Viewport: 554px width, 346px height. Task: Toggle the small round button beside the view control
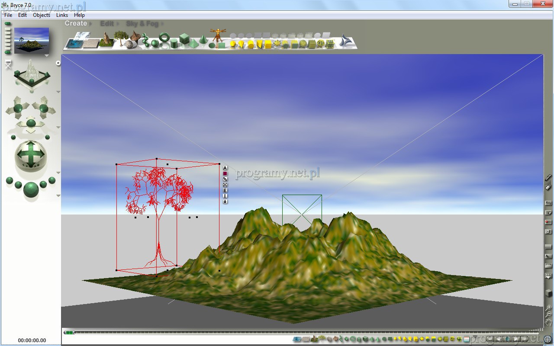click(x=58, y=63)
